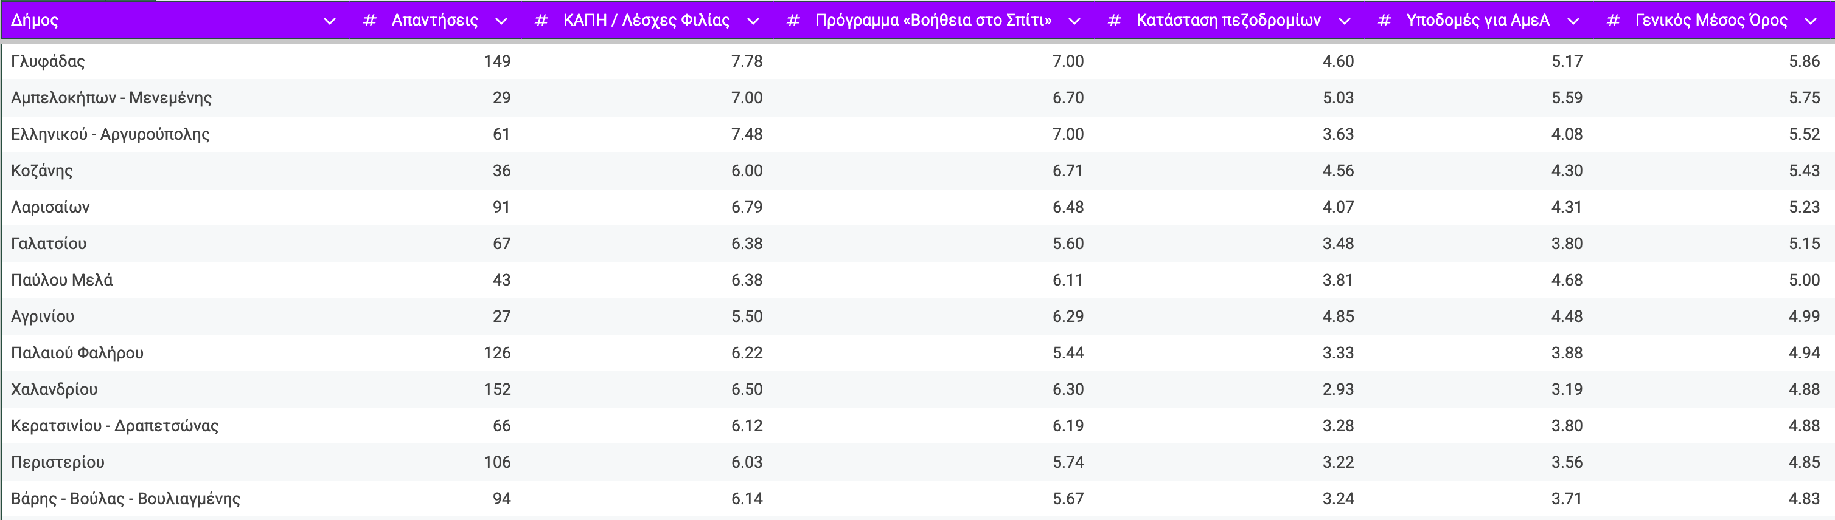Select the Γλυφάδας row name

tap(47, 61)
